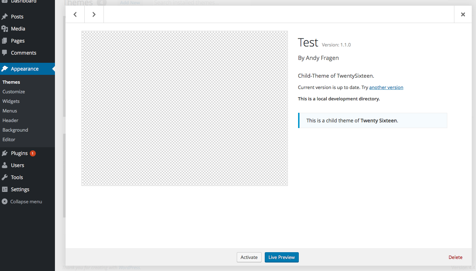Click the Settings sliders icon
Image resolution: width=476 pixels, height=271 pixels.
click(5, 189)
